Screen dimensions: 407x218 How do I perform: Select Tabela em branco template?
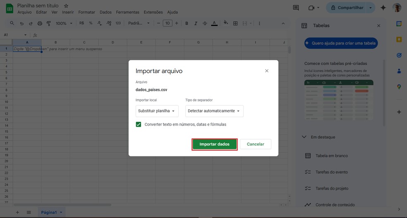pyautogui.click(x=331, y=156)
